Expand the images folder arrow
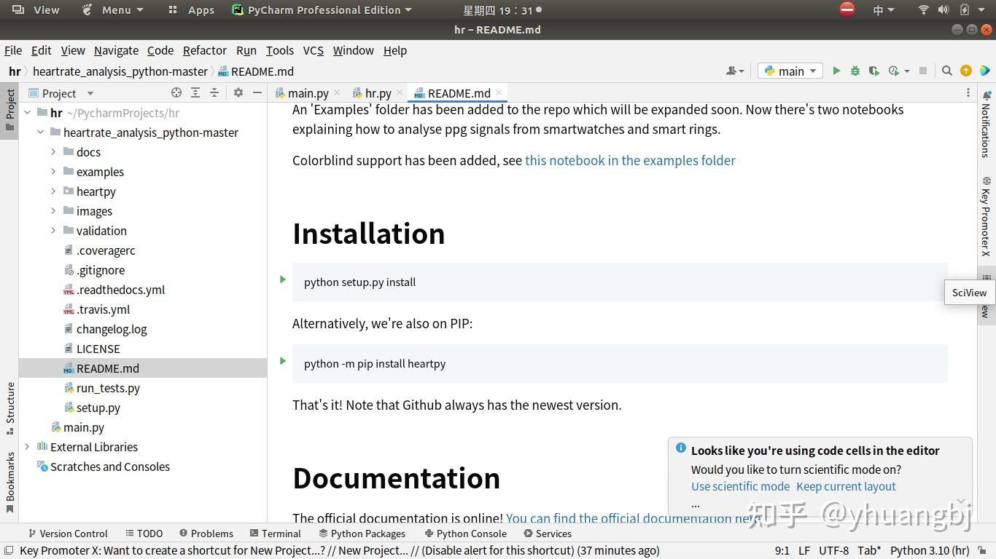 (x=53, y=211)
